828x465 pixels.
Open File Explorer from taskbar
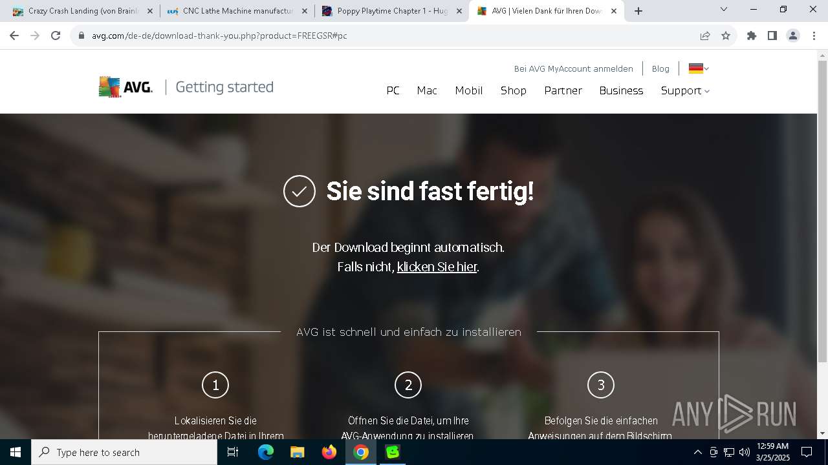[x=298, y=452]
